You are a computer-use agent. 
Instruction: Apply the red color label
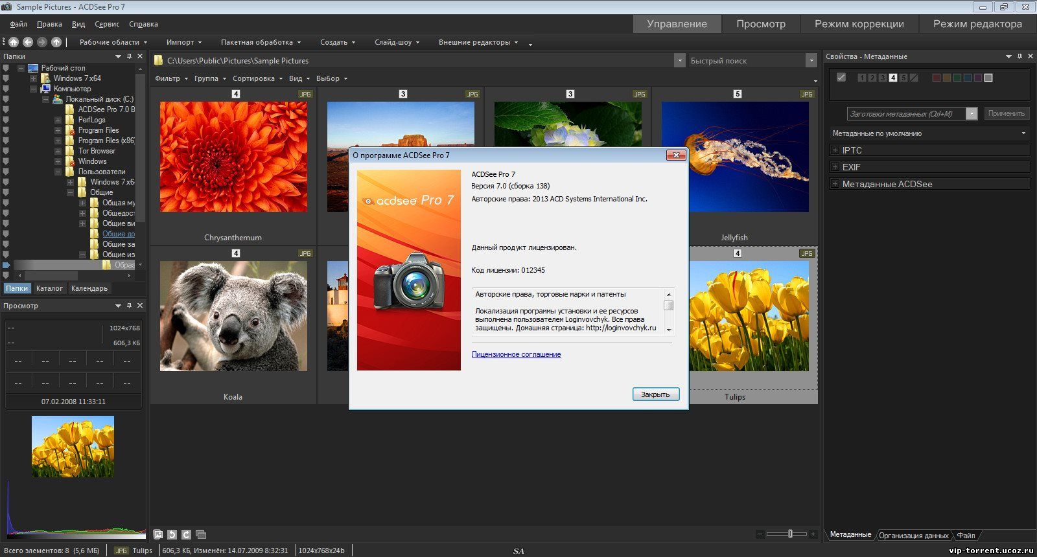(x=936, y=78)
